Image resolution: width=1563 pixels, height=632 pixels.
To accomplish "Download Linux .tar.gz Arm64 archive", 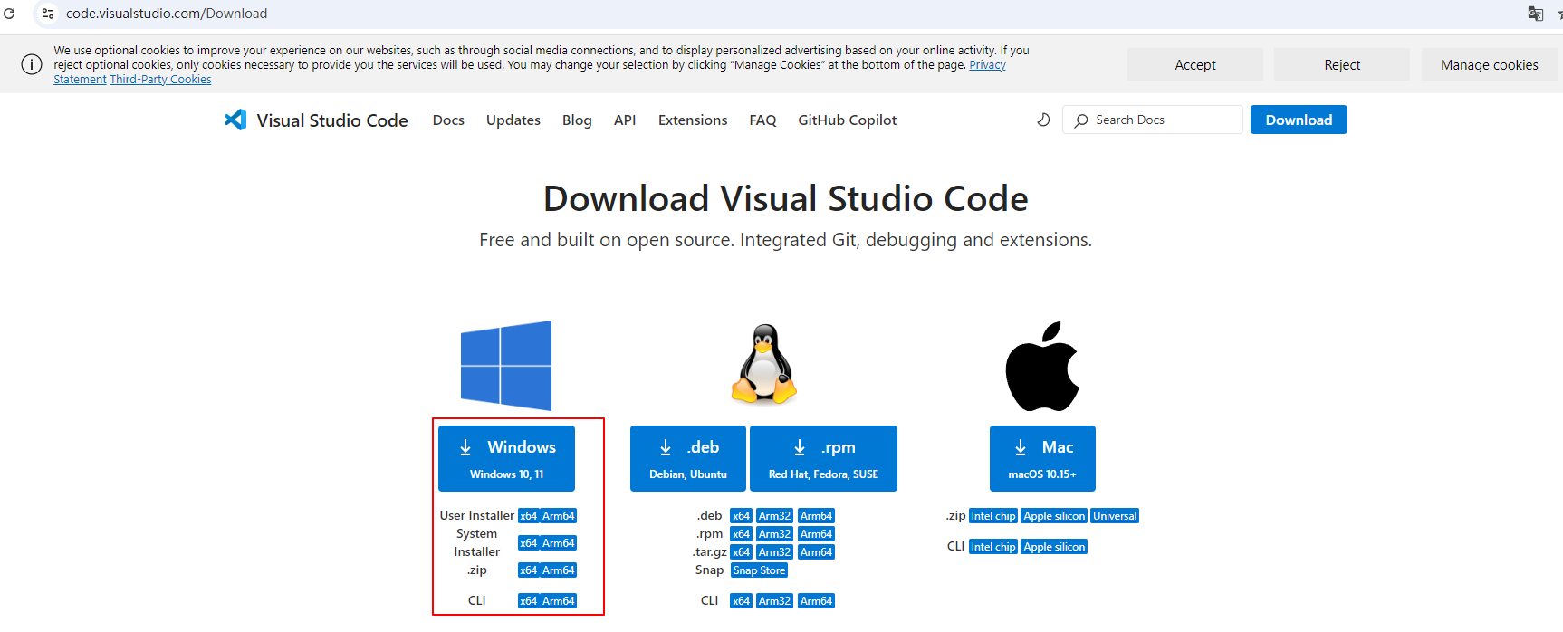I will pos(816,552).
